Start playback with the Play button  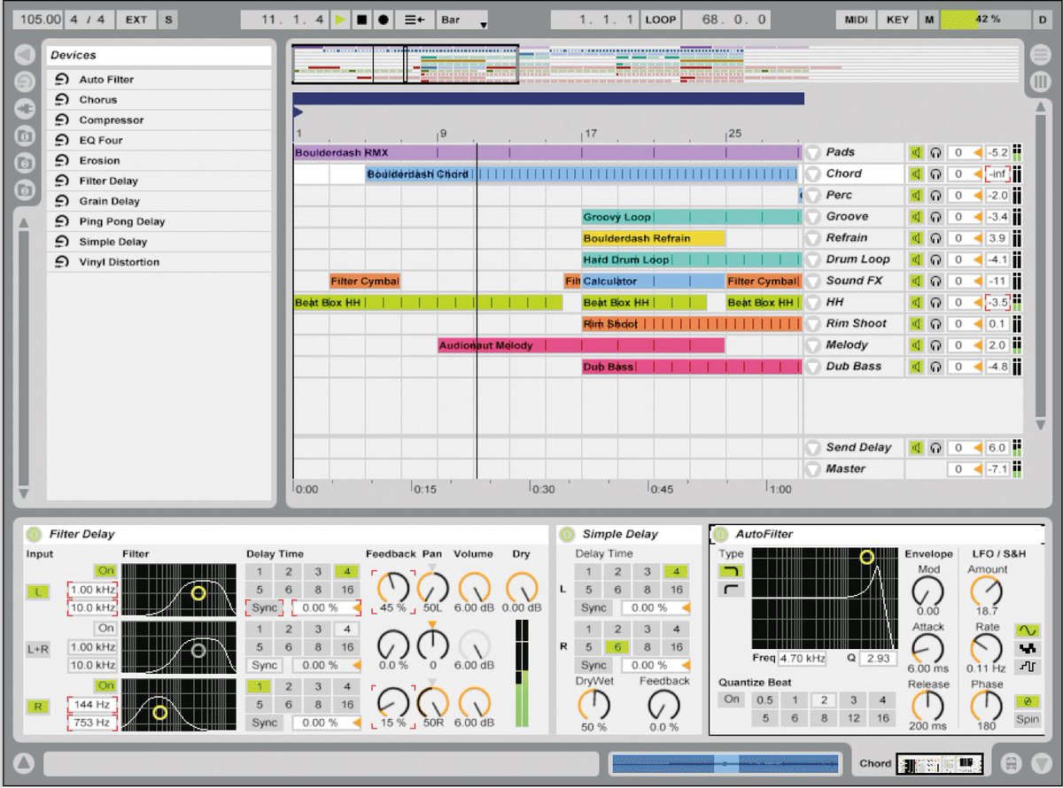(x=341, y=19)
